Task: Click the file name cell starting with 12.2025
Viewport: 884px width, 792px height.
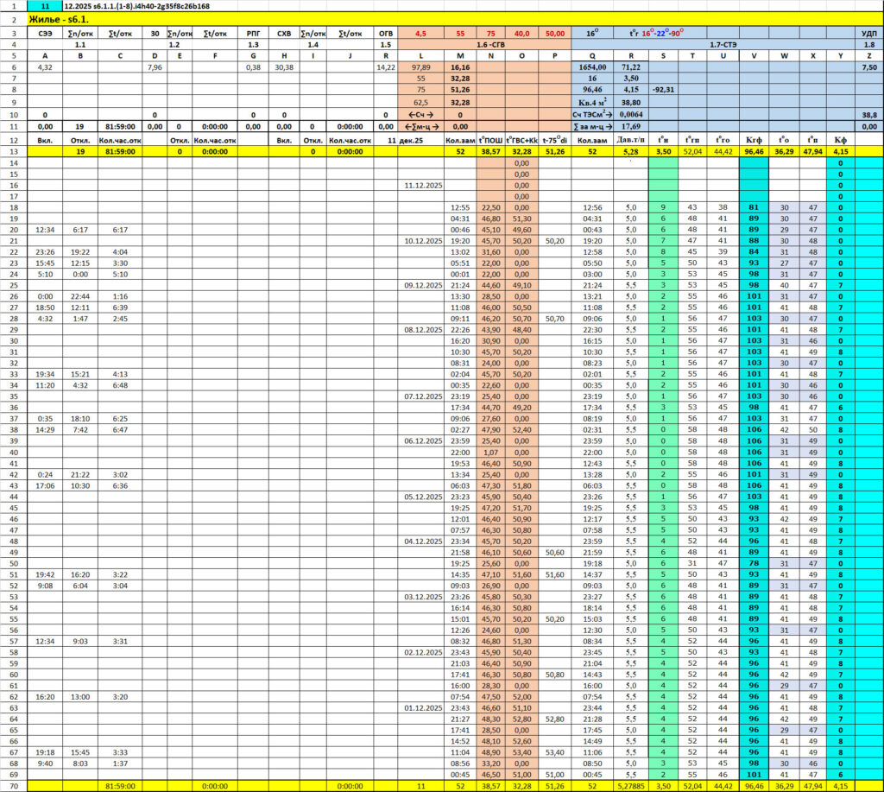Action: (x=136, y=6)
